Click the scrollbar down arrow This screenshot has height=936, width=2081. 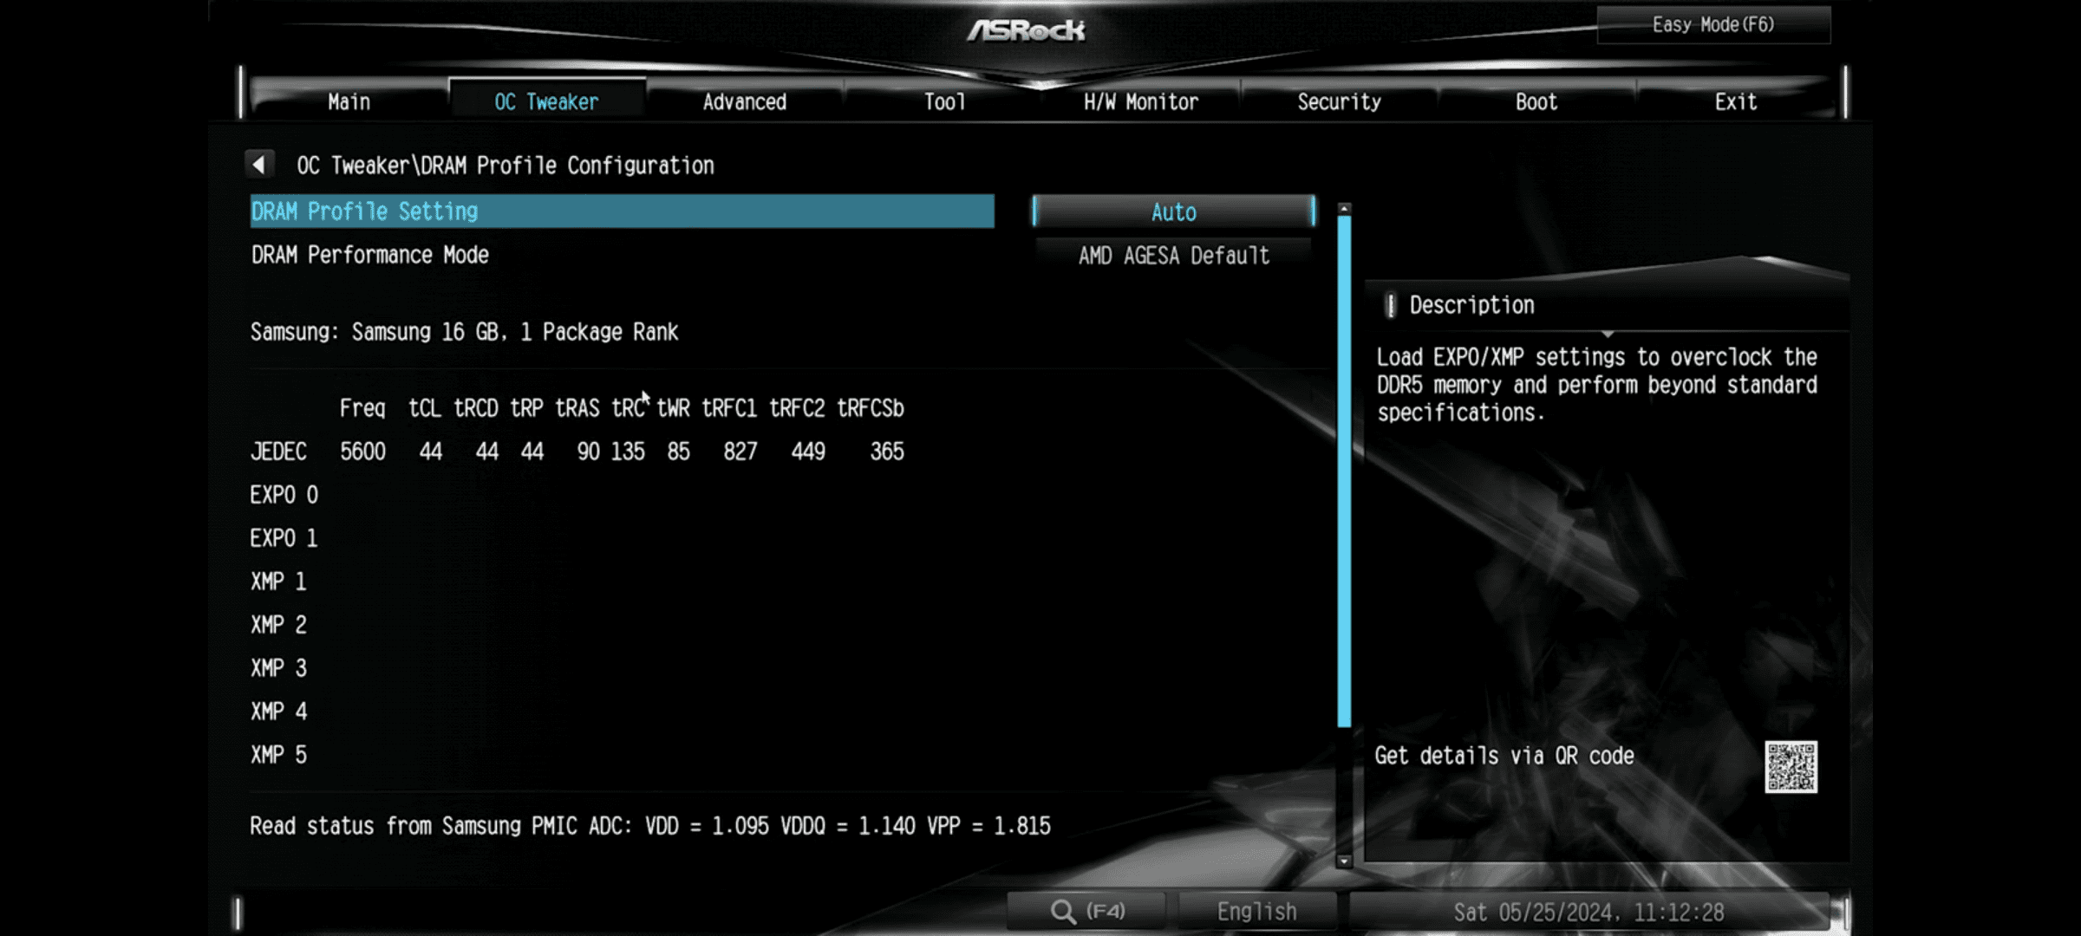coord(1344,861)
